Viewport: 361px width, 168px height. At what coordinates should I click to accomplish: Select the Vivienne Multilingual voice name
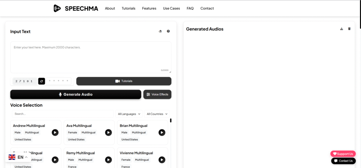[x=136, y=153]
